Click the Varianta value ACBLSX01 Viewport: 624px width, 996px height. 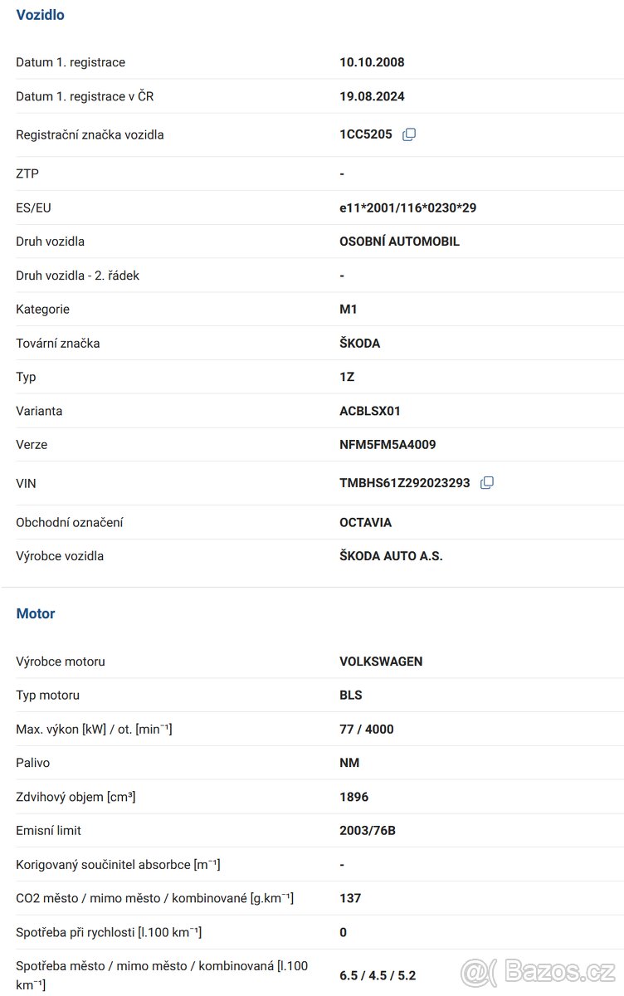[370, 411]
